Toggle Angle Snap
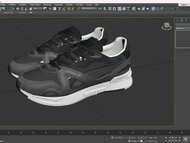The image size is (190, 143). coord(65,9)
